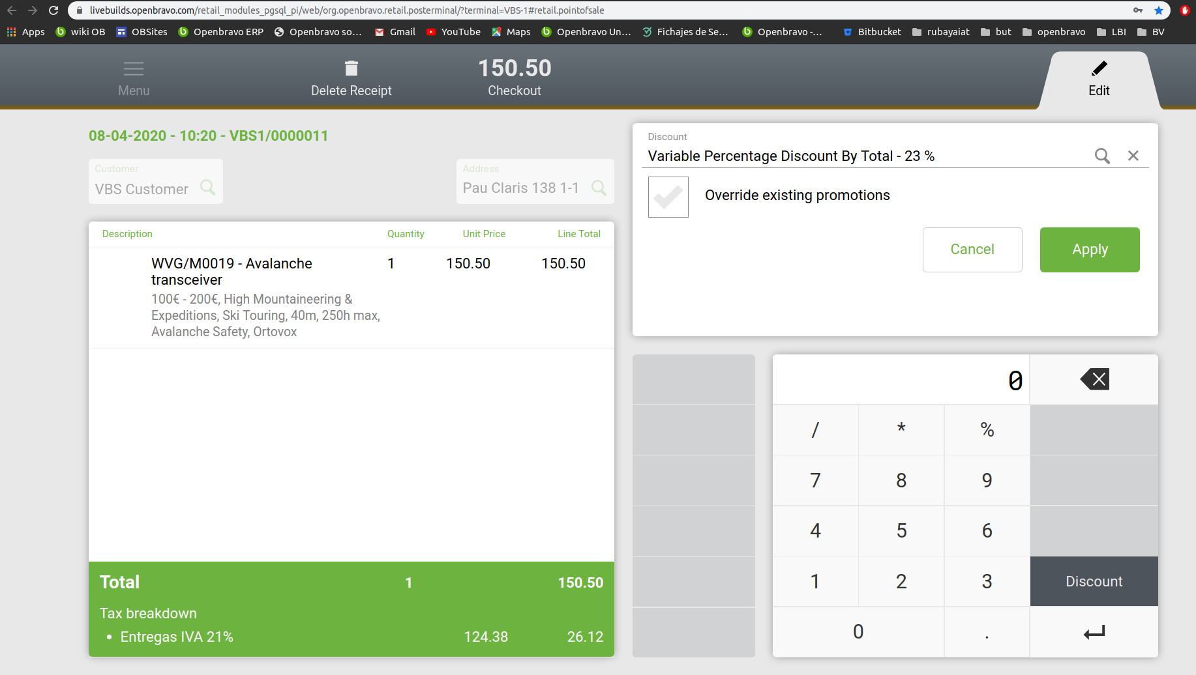Click keypad digit 7
The width and height of the screenshot is (1196, 675).
click(815, 480)
